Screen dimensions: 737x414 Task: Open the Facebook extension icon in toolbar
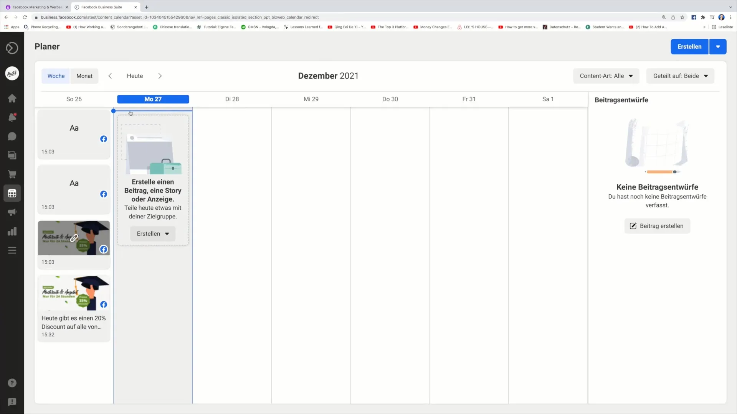(694, 17)
